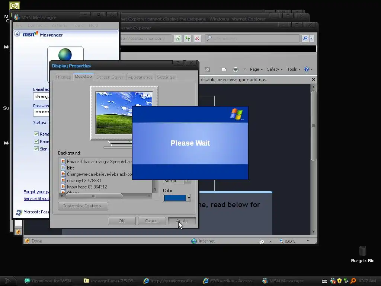Click the Messenger e-mail address field

pos(41,96)
